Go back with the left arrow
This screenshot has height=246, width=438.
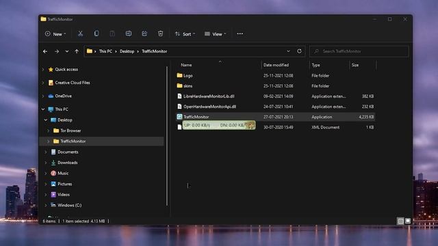click(45, 51)
